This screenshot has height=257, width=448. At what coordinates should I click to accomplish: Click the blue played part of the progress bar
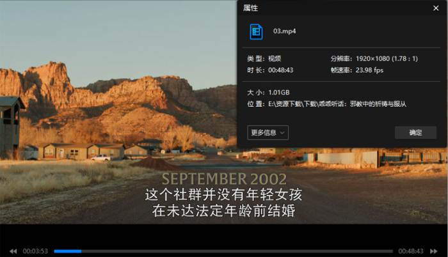tap(68, 251)
